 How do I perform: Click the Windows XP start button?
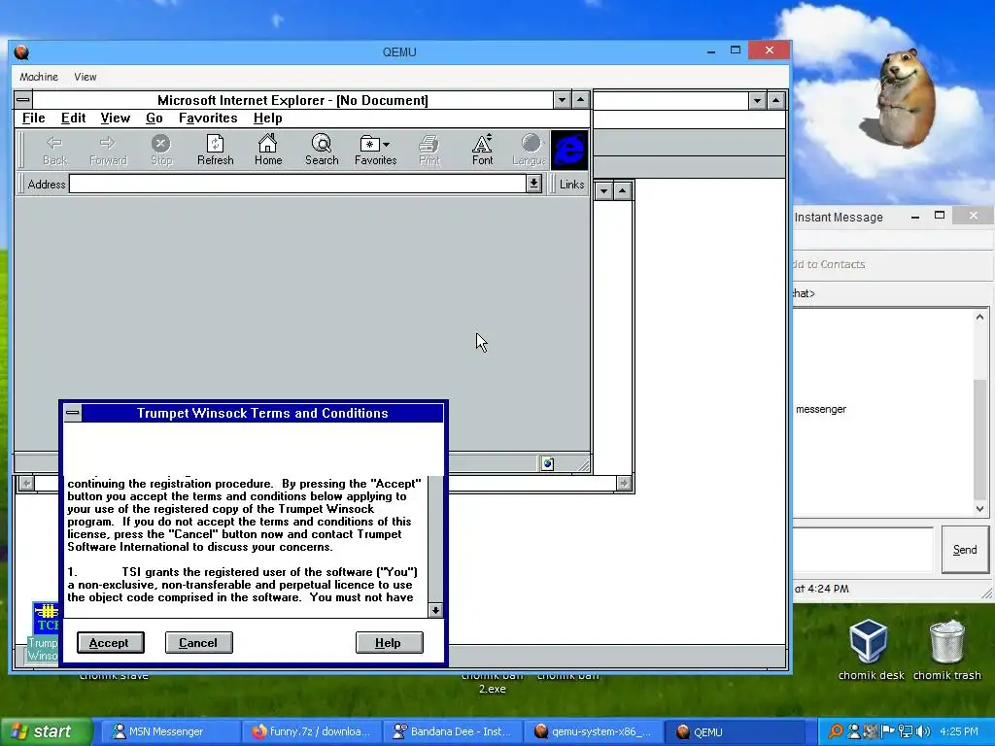(x=46, y=731)
